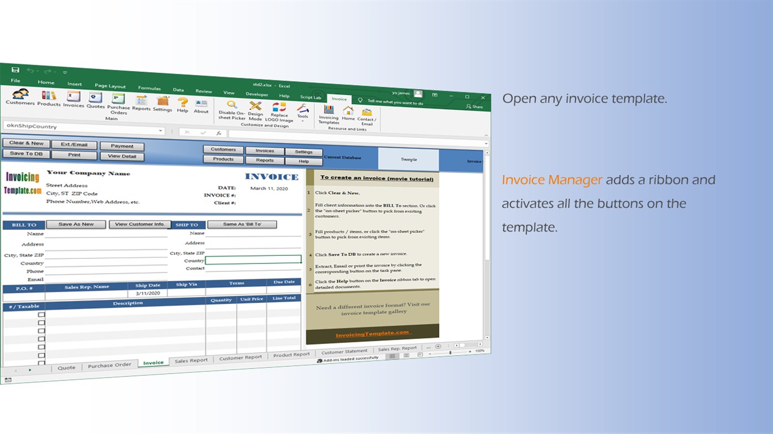Open the Name Box dropdown showing oknShipCountry

pyautogui.click(x=161, y=131)
